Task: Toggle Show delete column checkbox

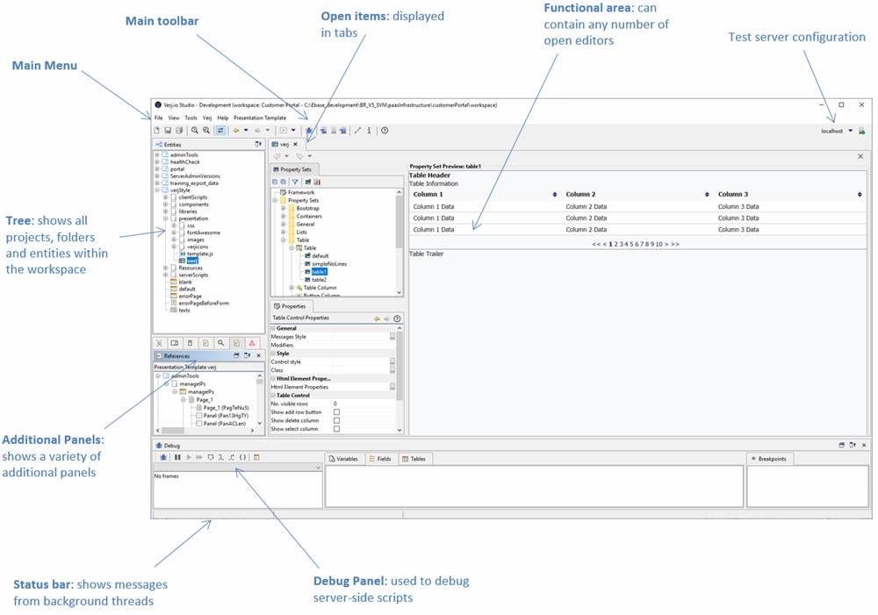Action: pyautogui.click(x=336, y=420)
